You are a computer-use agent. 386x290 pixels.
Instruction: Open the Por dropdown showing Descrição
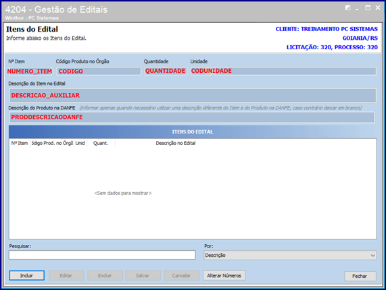pos(290,256)
